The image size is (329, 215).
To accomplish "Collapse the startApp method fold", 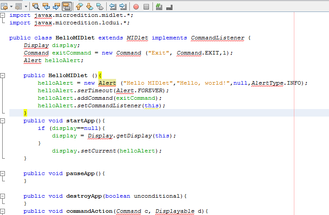I will pyautogui.click(x=2, y=121).
